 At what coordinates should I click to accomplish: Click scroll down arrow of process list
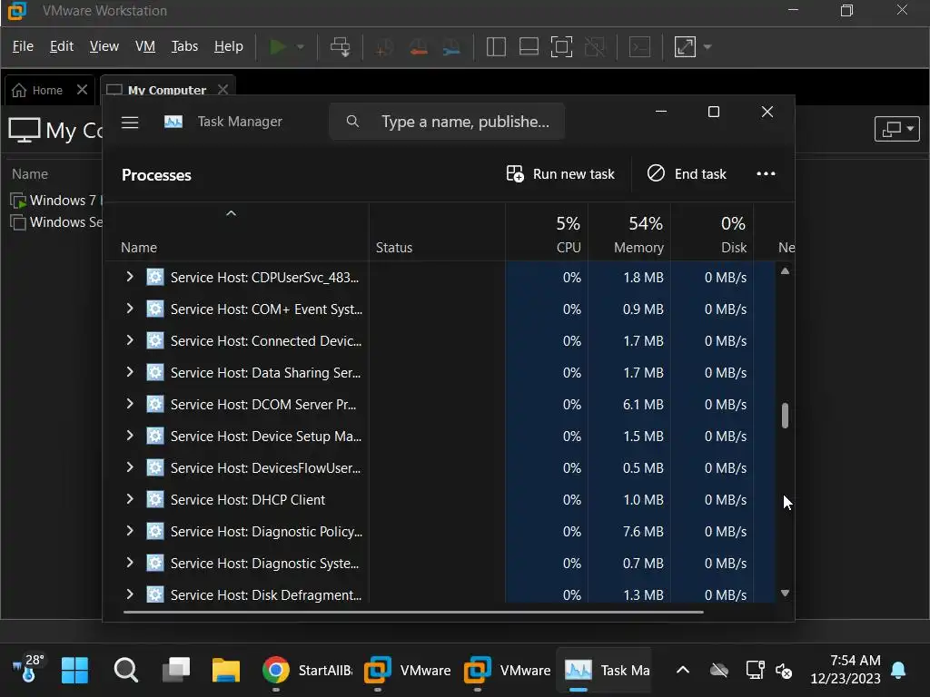coord(785,593)
